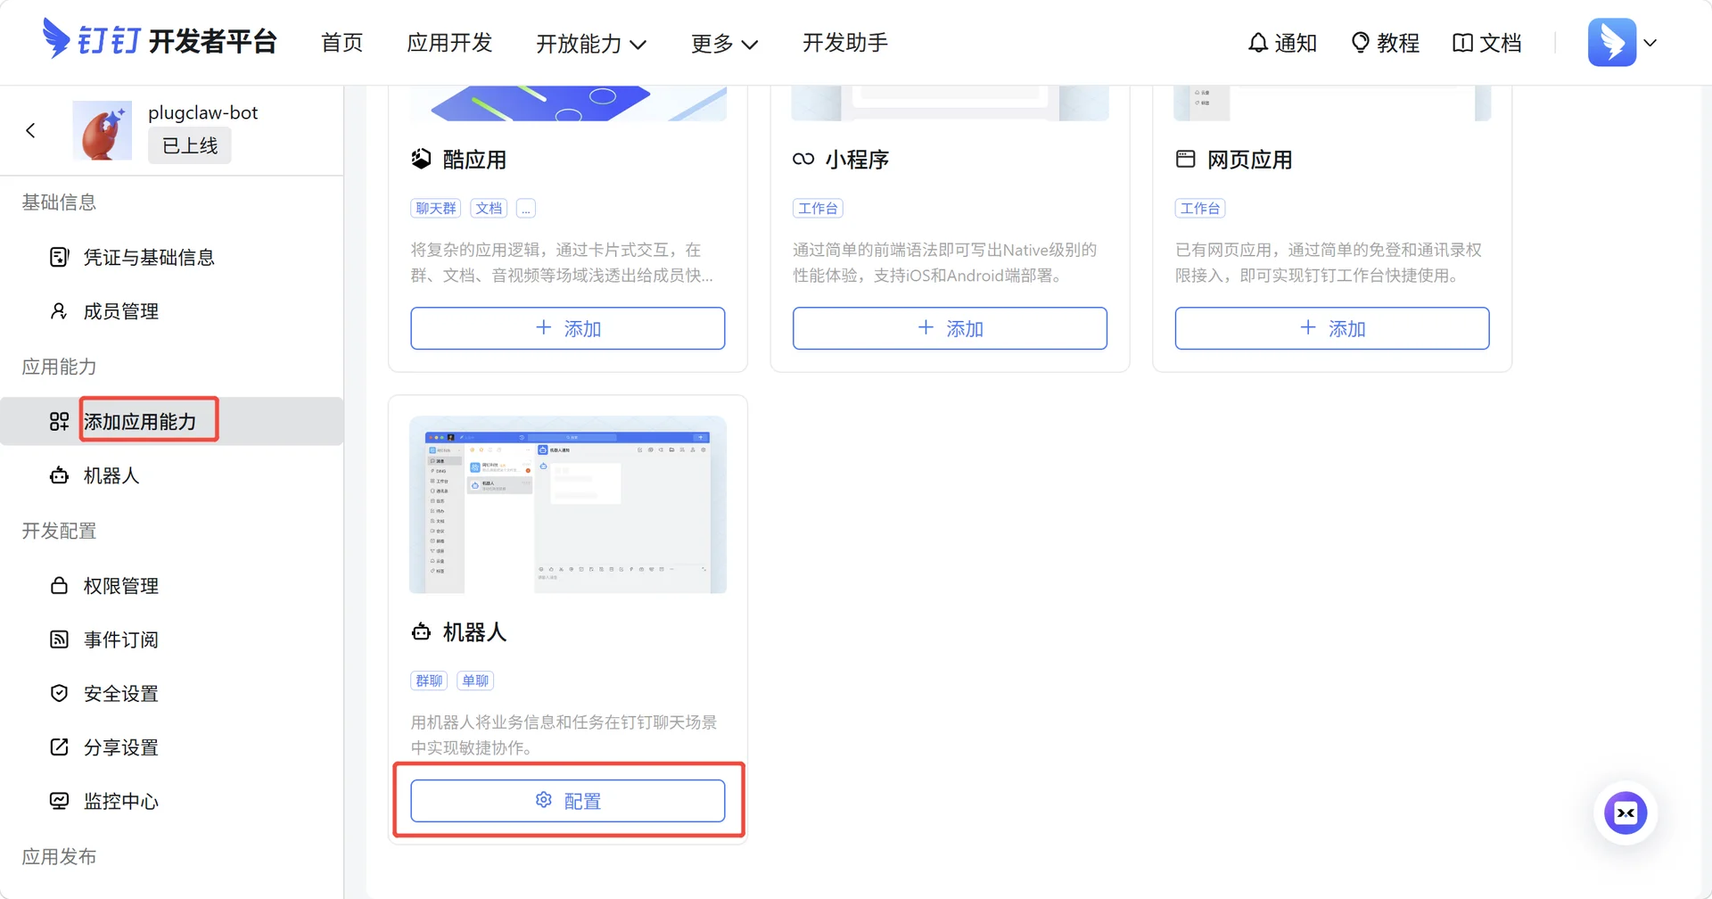This screenshot has height=899, width=1712.
Task: Click the 添加应用能力 grid icon
Action: pyautogui.click(x=59, y=421)
